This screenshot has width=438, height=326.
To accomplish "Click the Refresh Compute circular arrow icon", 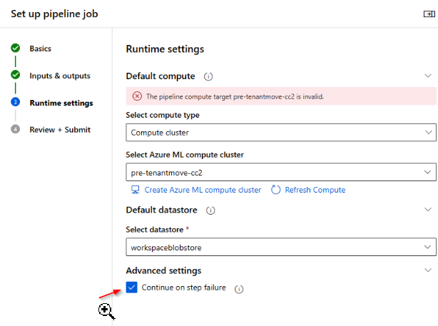I will 275,190.
